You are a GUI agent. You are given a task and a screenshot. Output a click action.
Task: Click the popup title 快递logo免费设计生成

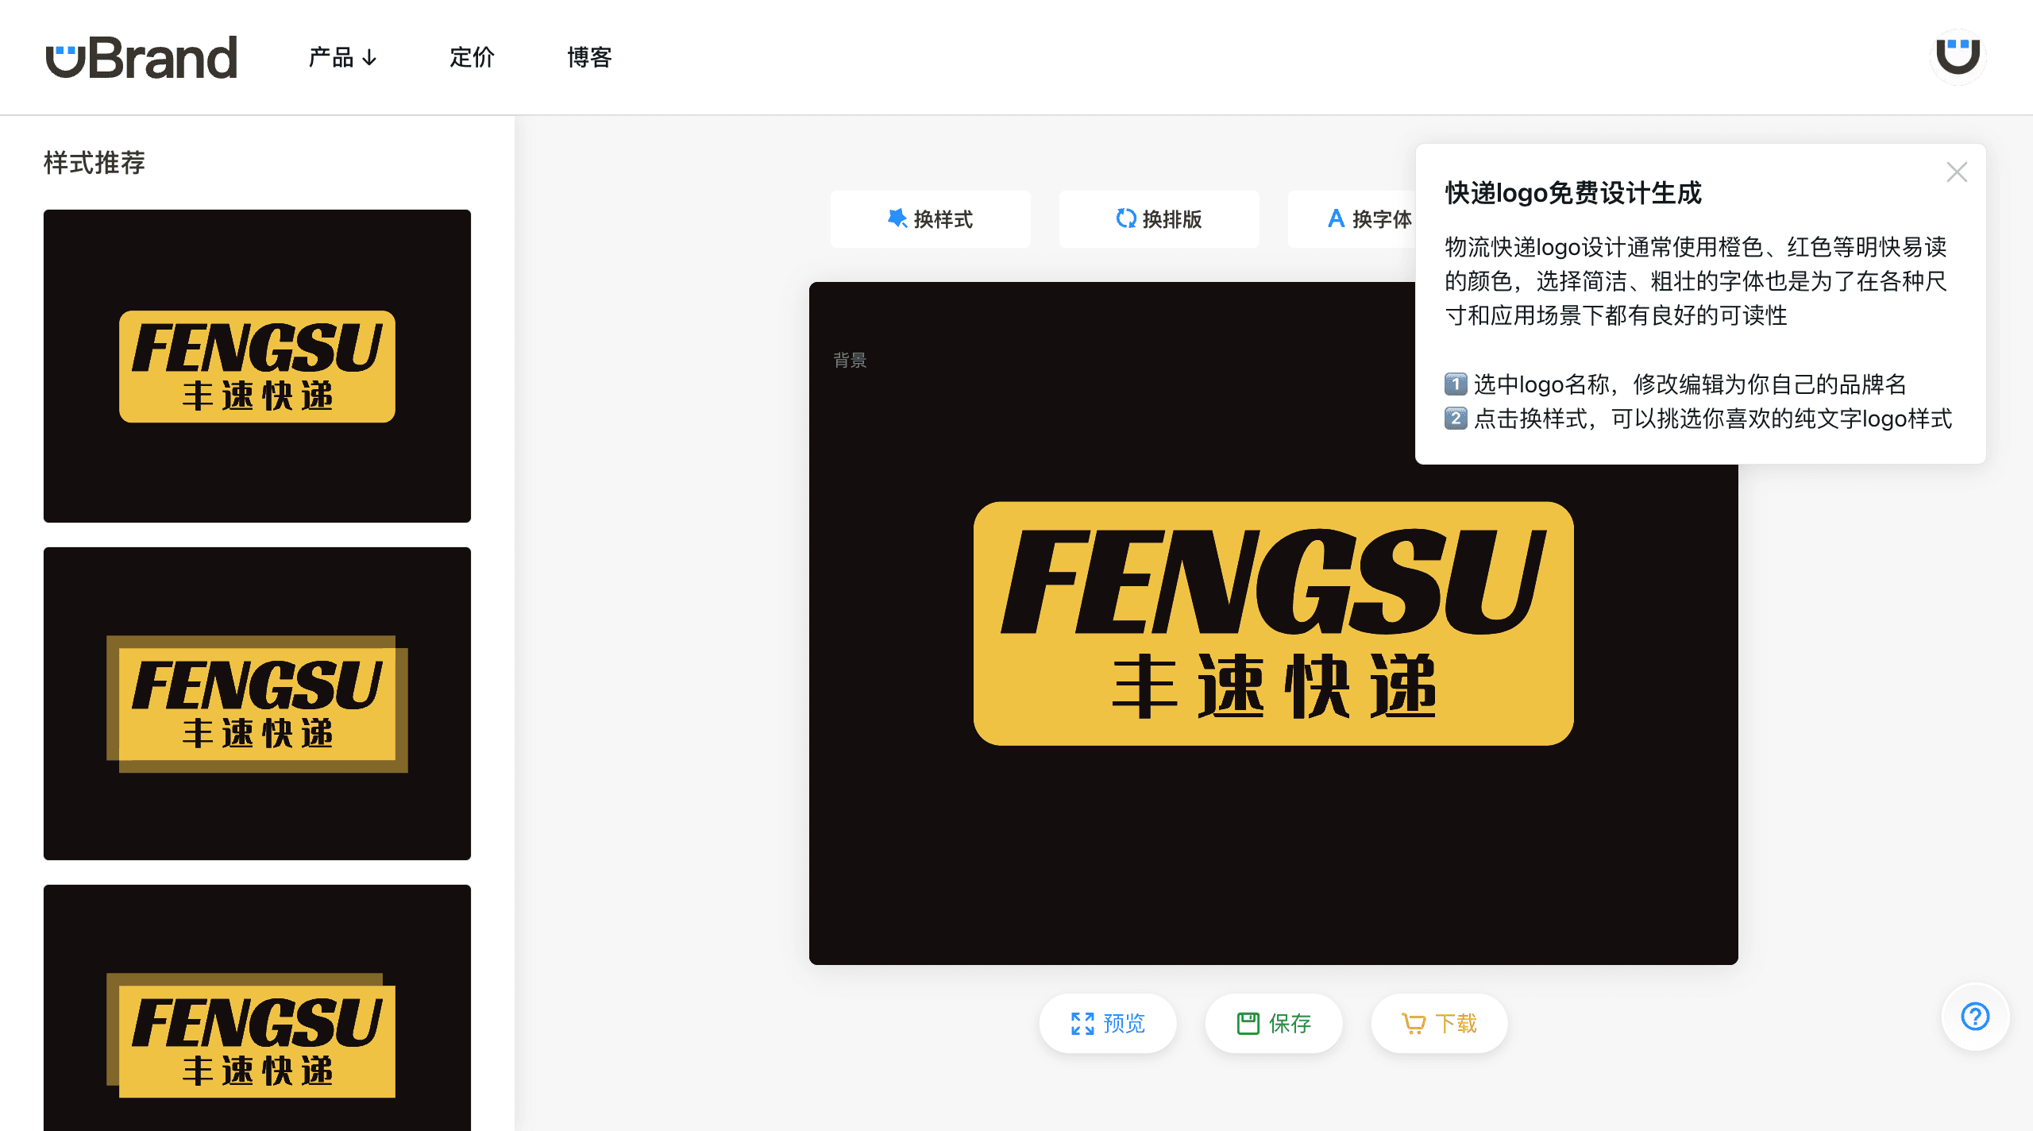(x=1573, y=193)
